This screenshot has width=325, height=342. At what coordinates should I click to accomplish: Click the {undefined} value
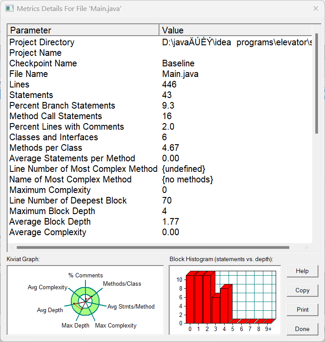[184, 169]
